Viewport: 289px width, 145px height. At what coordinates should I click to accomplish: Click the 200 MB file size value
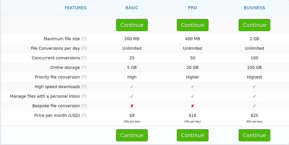click(132, 39)
